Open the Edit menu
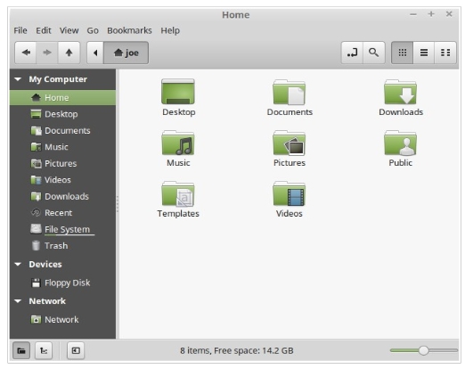The image size is (465, 369). 44,30
